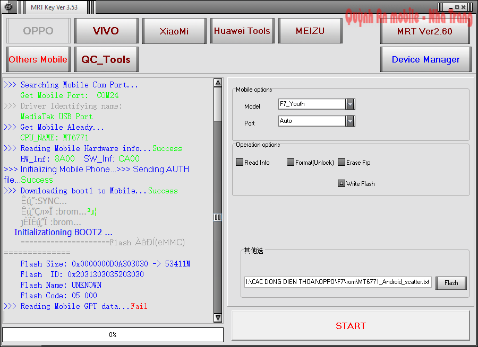Switch to the VIVO brand section
The image size is (478, 347).
tap(106, 31)
